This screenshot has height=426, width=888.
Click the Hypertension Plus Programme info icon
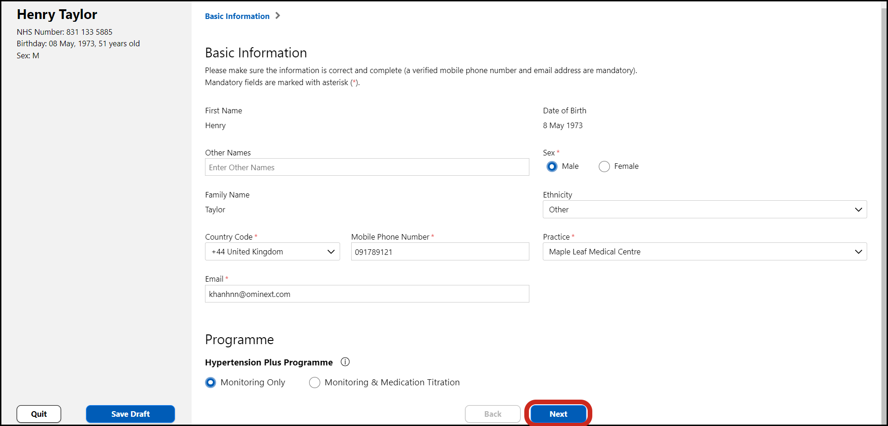click(345, 362)
